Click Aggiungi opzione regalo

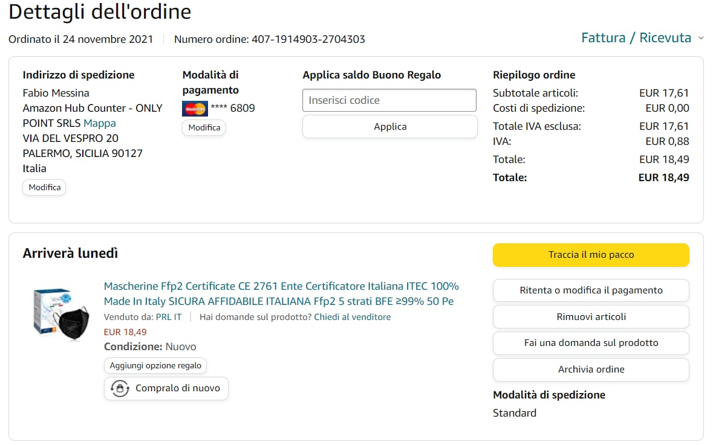(x=155, y=366)
